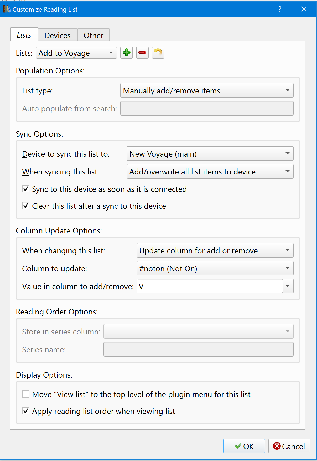Switch to the Devices tab
The height and width of the screenshot is (461, 317).
(x=58, y=35)
